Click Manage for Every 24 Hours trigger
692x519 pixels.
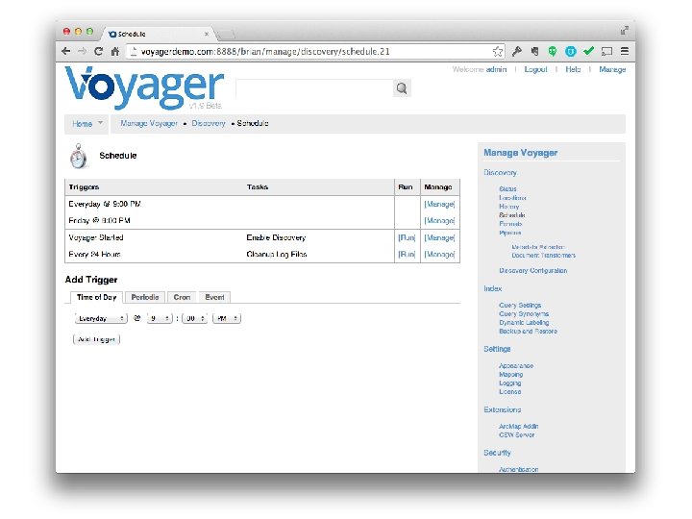[439, 255]
